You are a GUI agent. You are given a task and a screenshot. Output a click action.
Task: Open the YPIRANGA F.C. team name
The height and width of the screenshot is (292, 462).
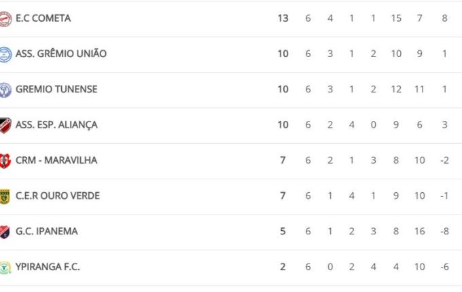(x=48, y=267)
